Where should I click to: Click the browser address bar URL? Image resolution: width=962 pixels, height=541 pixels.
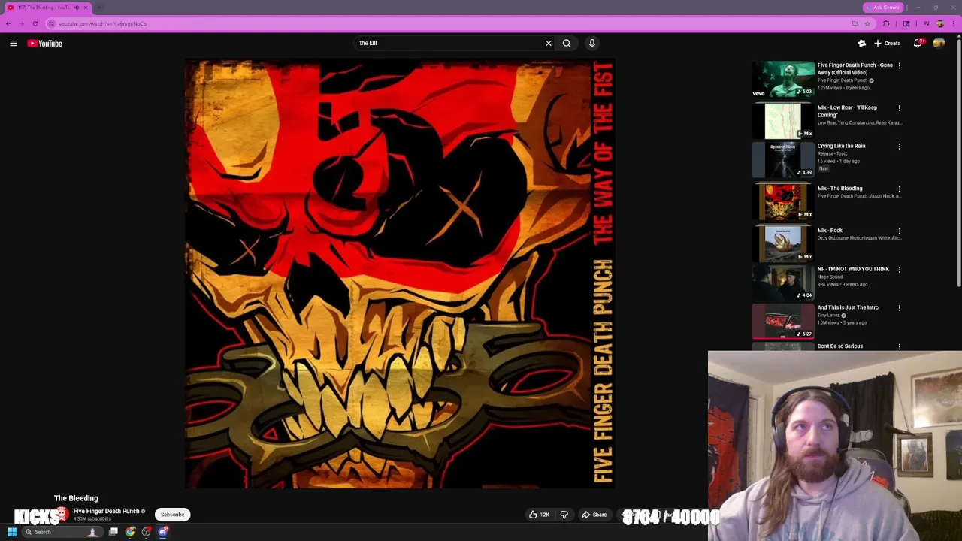point(102,23)
